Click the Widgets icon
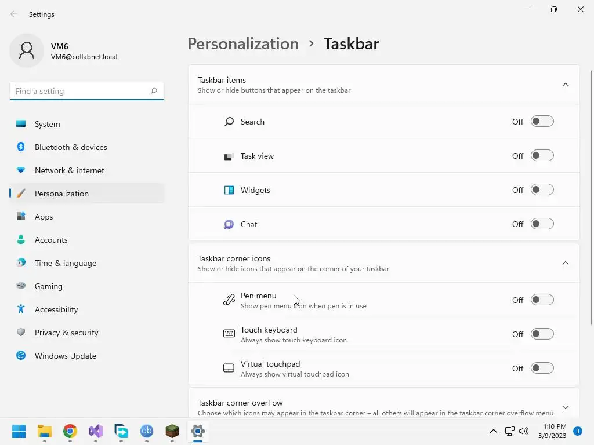594x445 pixels. 229,190
